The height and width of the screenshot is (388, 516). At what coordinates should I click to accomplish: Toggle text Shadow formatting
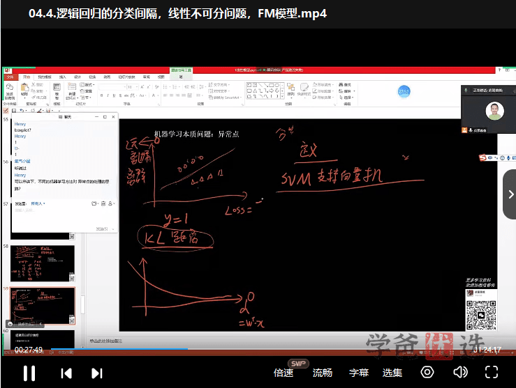click(120, 95)
